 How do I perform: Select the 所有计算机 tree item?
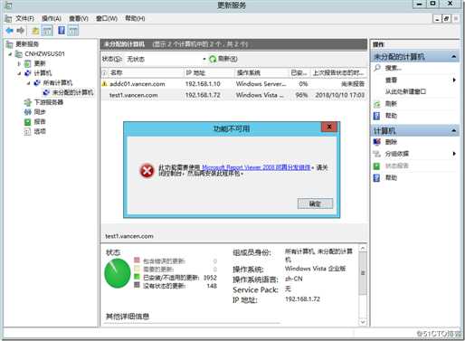pos(58,82)
